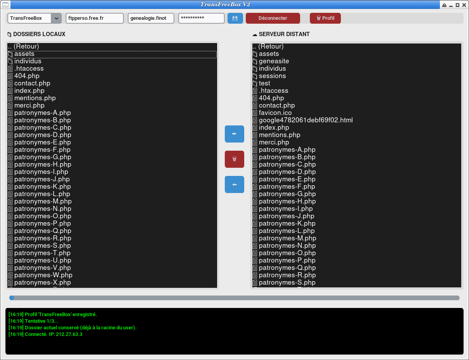
Task: Select local patronymes-X.php file
Action: coord(112,283)
